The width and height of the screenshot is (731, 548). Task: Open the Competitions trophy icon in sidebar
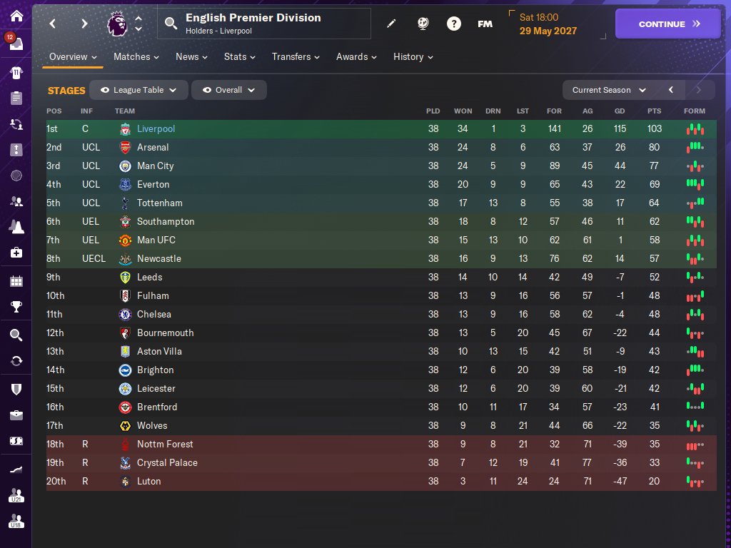click(16, 307)
